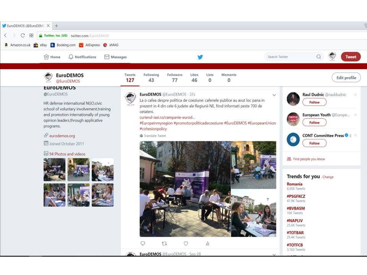
Task: Like the tweet with the heart icon
Action: pos(186,243)
